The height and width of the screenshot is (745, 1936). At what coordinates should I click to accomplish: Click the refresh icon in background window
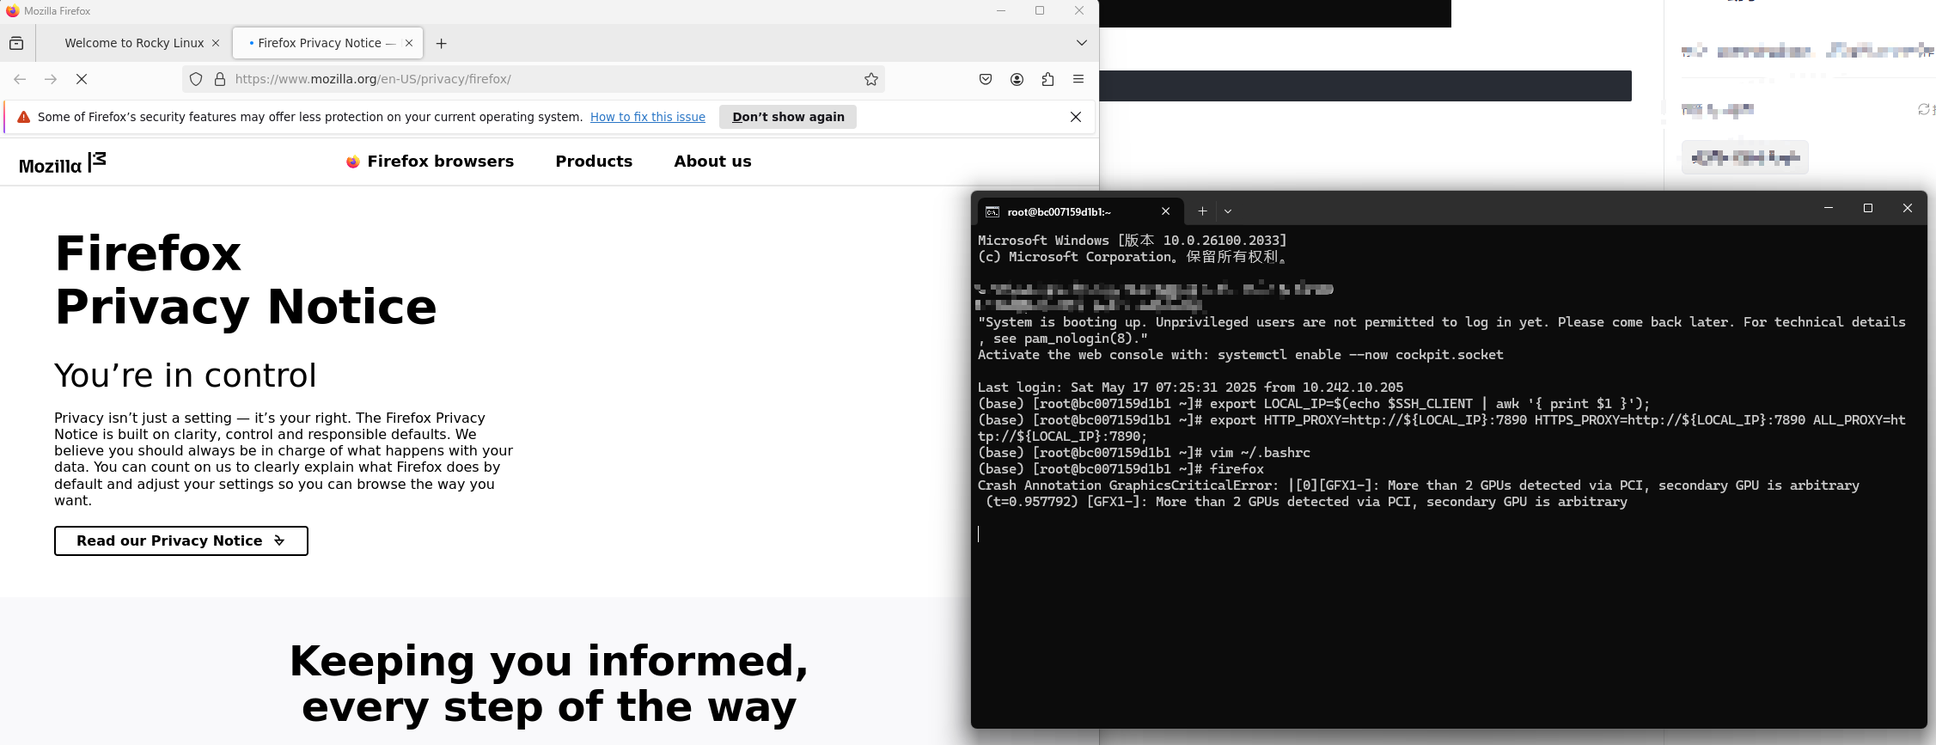[x=1923, y=109]
